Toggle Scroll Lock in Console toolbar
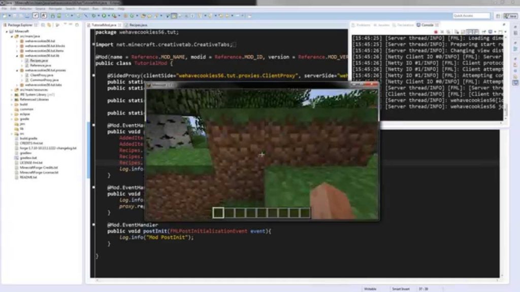The height and width of the screenshot is (292, 520). click(x=463, y=32)
